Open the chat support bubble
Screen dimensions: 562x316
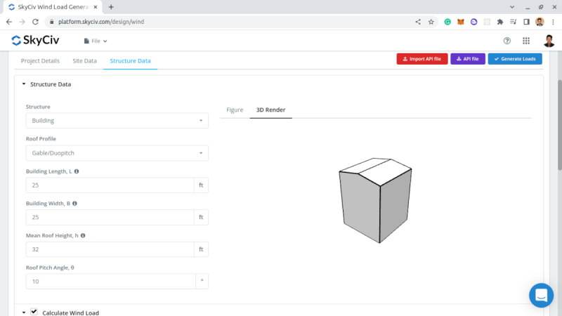pyautogui.click(x=541, y=295)
